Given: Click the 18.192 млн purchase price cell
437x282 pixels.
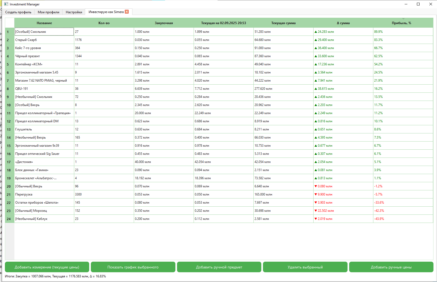Looking at the screenshot, I should (x=164, y=178).
